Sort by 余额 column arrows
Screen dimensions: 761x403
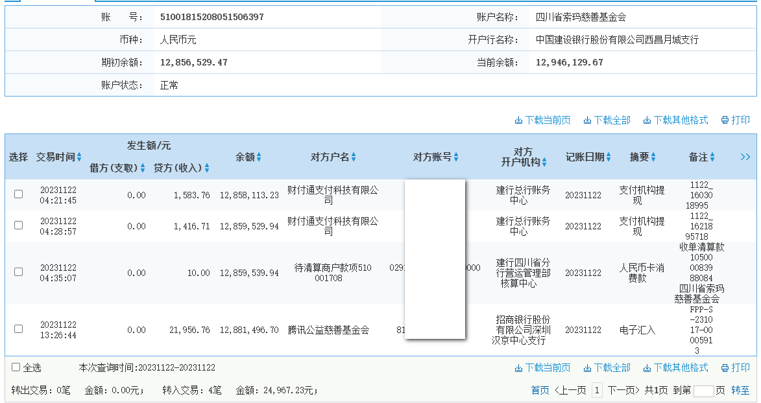pos(259,157)
